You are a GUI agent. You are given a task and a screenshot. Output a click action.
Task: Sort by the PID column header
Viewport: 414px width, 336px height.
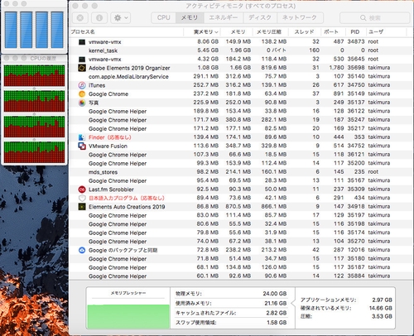pos(355,32)
